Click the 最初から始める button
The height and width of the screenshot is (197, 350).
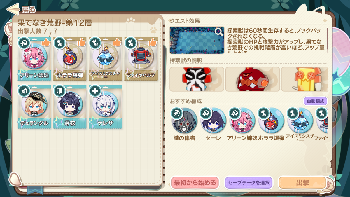pyautogui.click(x=195, y=183)
